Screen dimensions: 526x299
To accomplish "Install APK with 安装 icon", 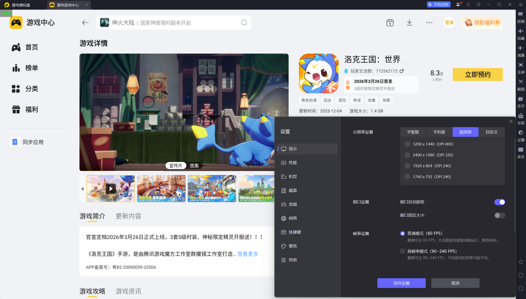I will coord(521,119).
